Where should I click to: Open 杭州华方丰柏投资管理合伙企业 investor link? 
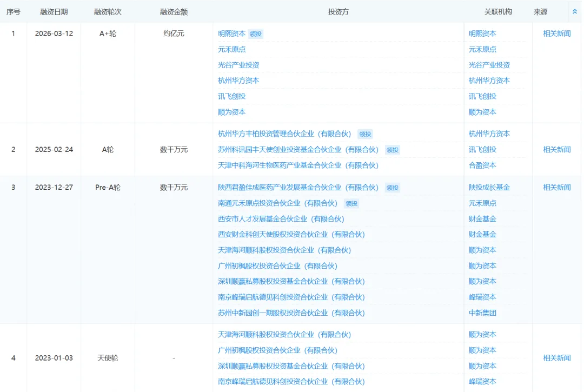[x=284, y=134]
